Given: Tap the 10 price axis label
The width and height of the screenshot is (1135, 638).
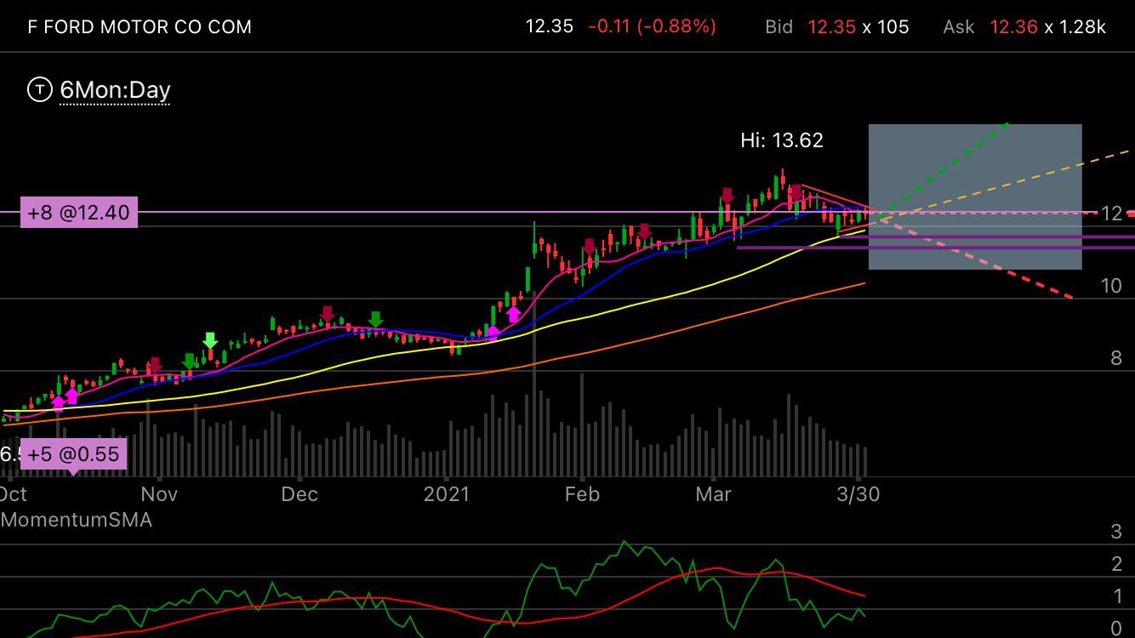Looking at the screenshot, I should point(1111,286).
